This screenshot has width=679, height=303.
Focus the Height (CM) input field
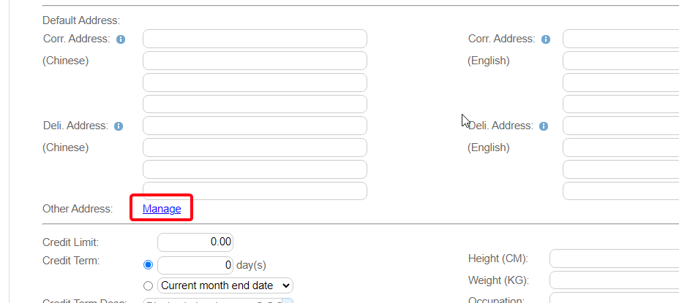[614, 258]
